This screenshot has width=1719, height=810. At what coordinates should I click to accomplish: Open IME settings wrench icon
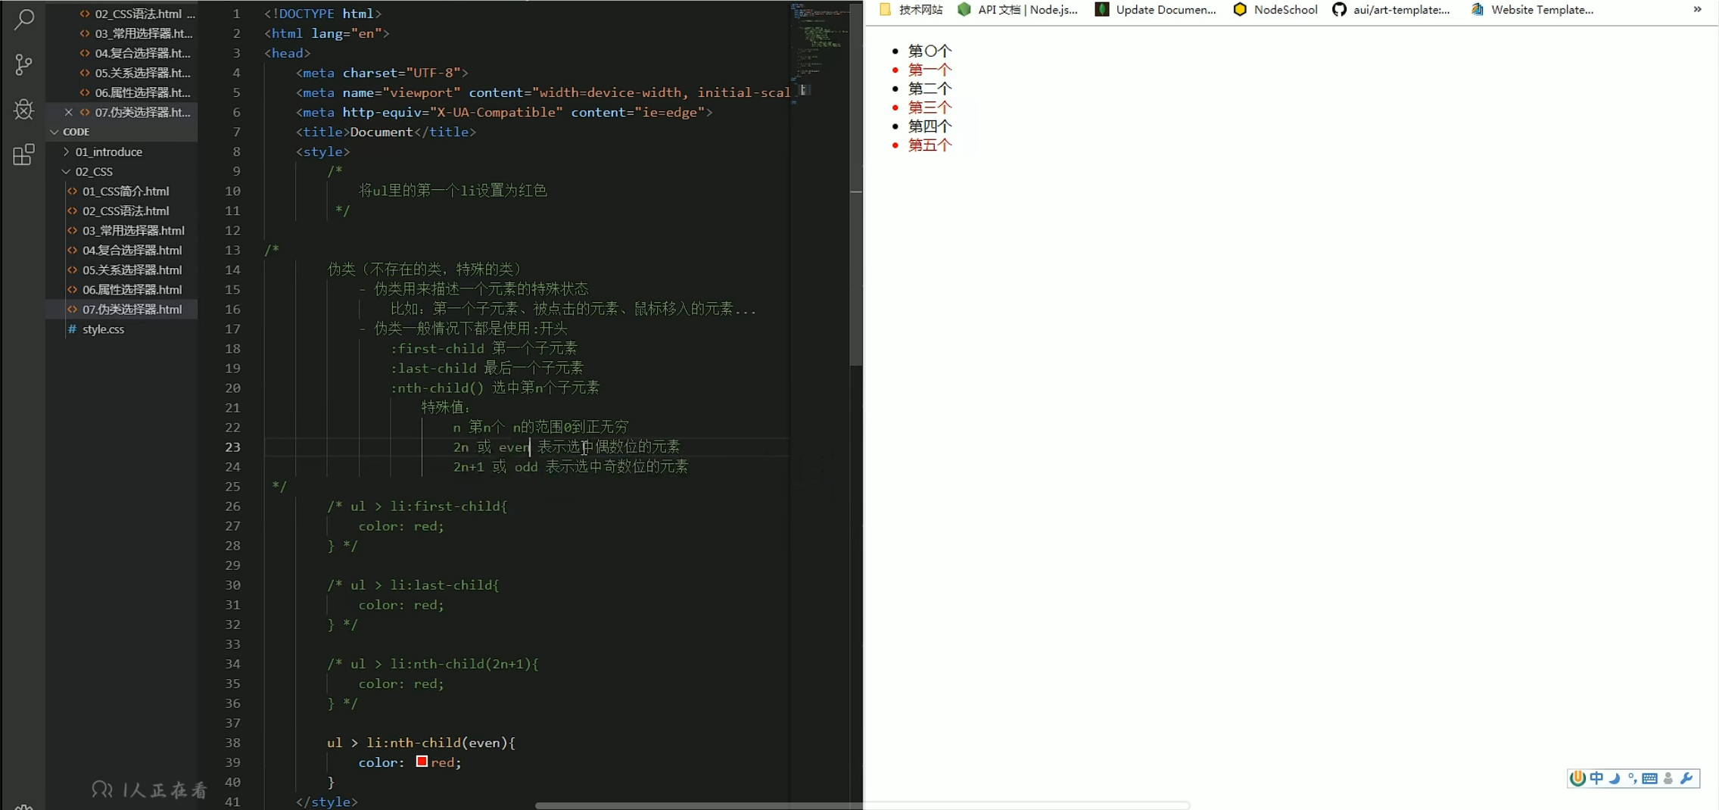[x=1686, y=778]
